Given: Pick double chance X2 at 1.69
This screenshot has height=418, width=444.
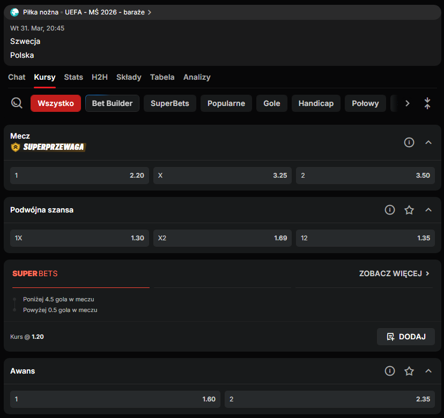Looking at the screenshot, I should 223,238.
